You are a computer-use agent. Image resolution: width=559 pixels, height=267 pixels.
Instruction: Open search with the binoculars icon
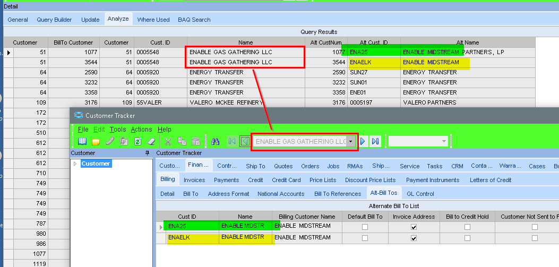coord(216,142)
